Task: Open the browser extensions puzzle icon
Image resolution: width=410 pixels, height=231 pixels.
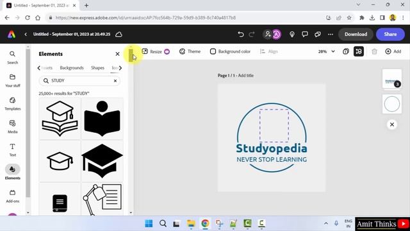Action: (x=361, y=18)
